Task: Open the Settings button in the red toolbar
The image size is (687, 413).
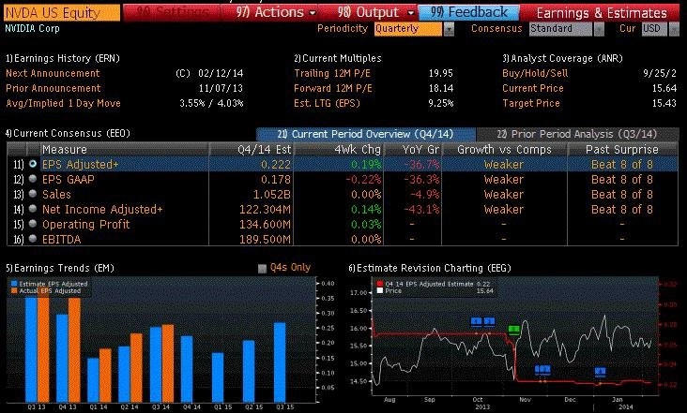Action: click(173, 12)
